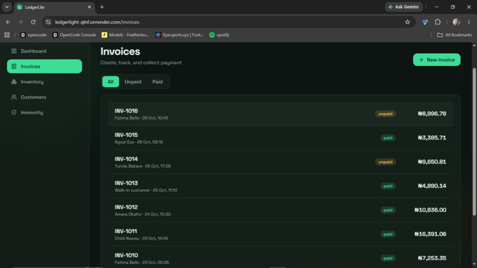The image size is (477, 268).
Task: Open the Inventory sidebar icon
Action: pyautogui.click(x=14, y=82)
